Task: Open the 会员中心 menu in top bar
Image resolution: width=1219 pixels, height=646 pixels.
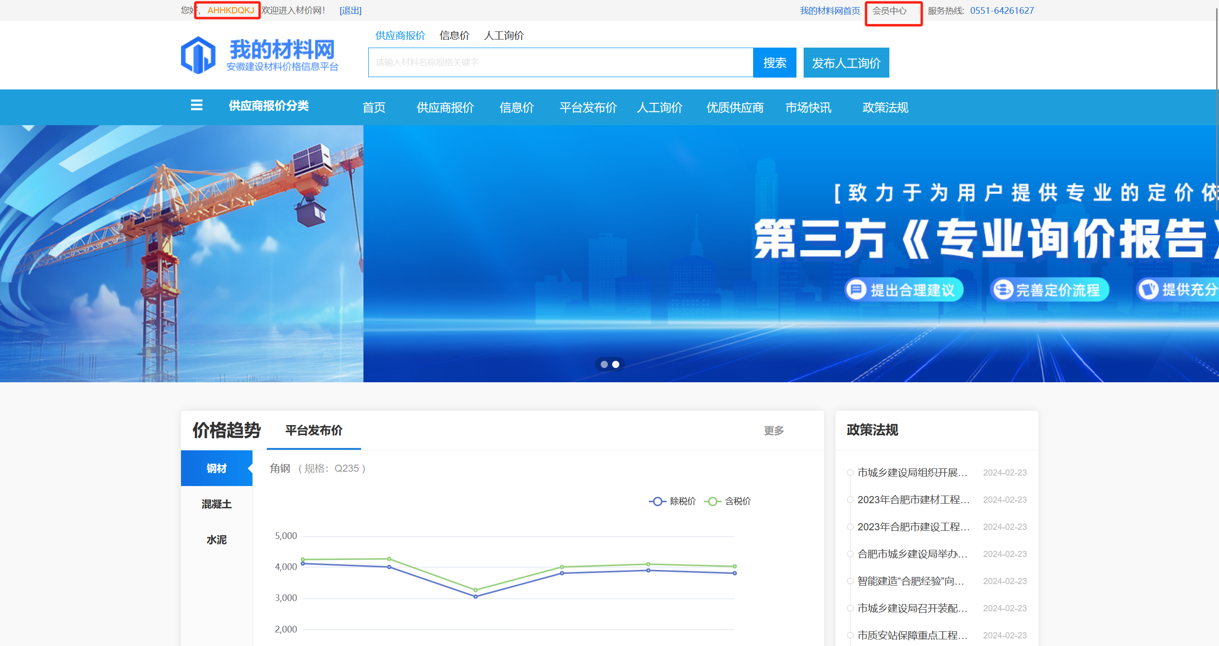Action: (889, 10)
